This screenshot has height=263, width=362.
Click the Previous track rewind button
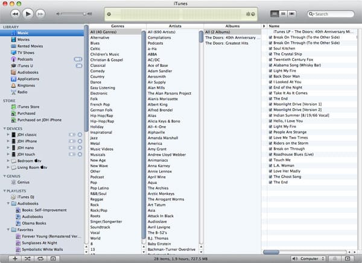(16, 14)
